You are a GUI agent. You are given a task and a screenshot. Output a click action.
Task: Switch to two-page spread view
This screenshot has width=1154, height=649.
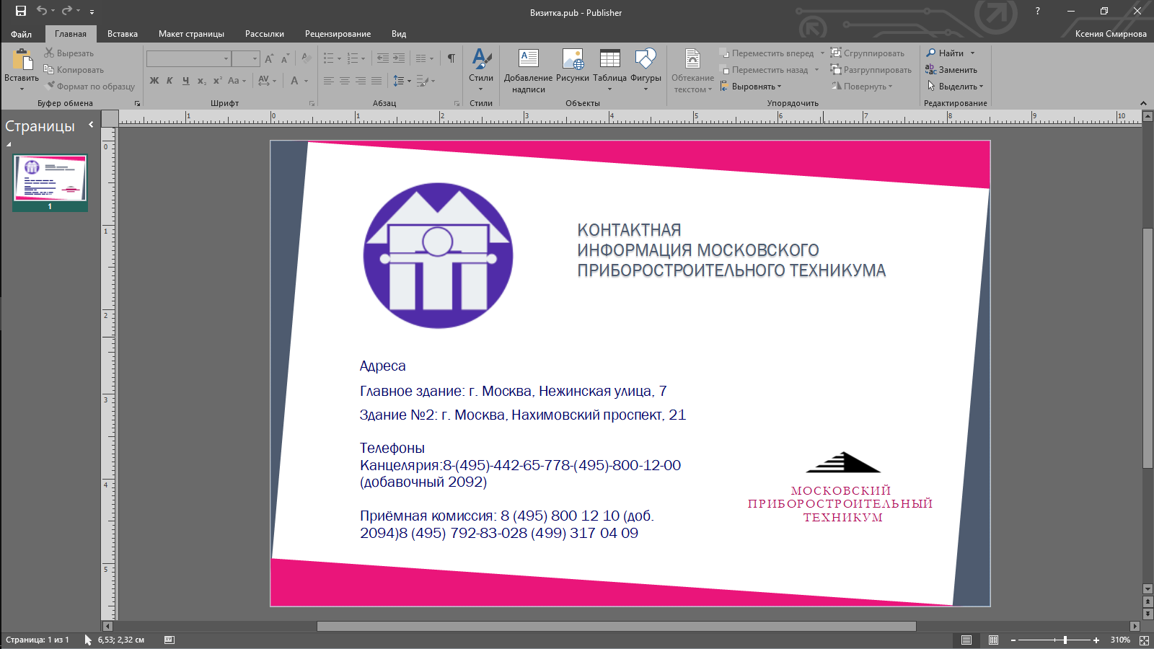click(993, 640)
